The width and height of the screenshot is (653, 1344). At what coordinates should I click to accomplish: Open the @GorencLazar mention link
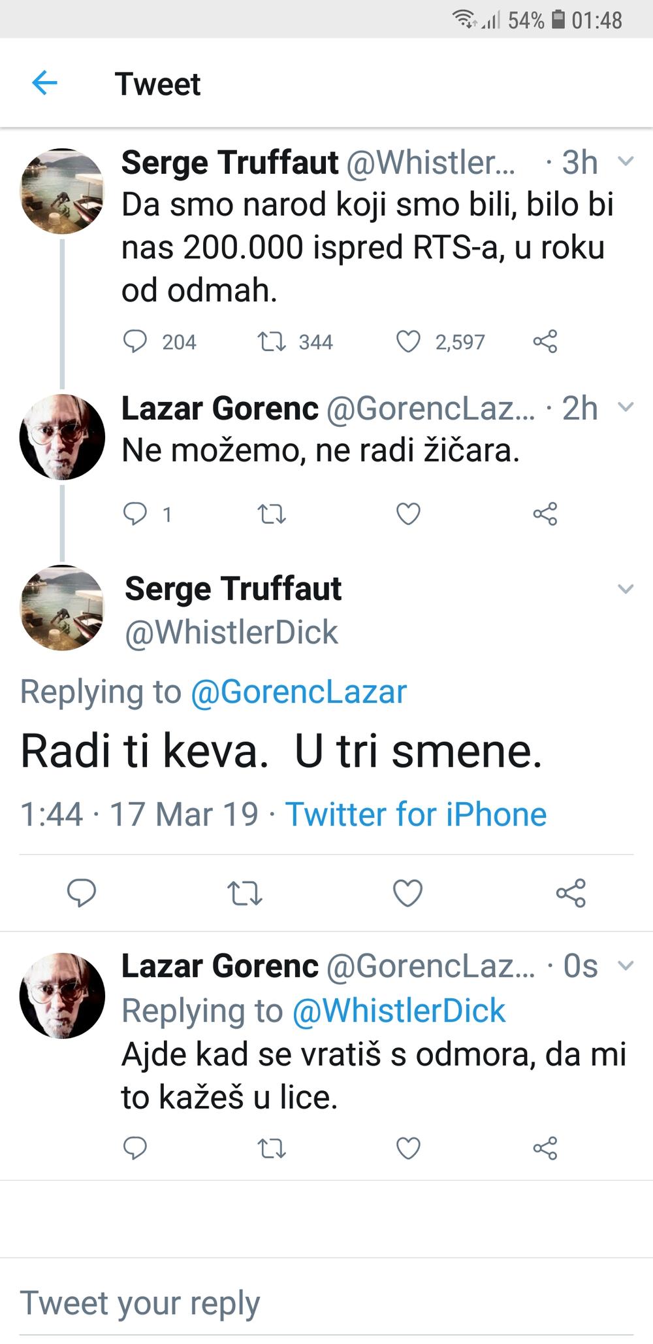click(x=298, y=692)
